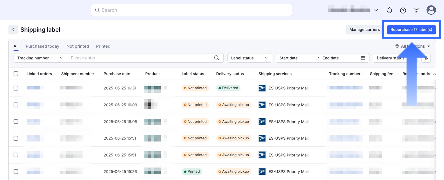Image resolution: width=444 pixels, height=180 pixels.
Task: Click Repurchase 17 label(s) button
Action: (411, 29)
